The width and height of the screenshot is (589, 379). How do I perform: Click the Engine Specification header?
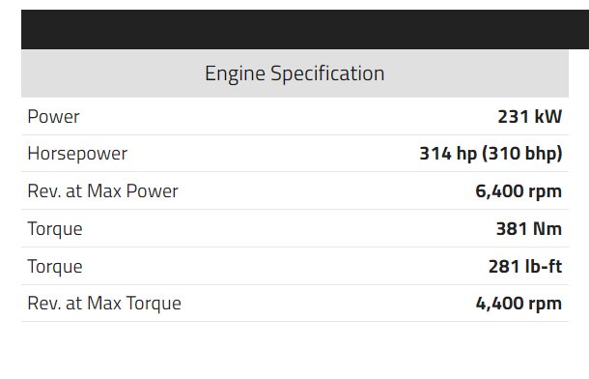294,73
